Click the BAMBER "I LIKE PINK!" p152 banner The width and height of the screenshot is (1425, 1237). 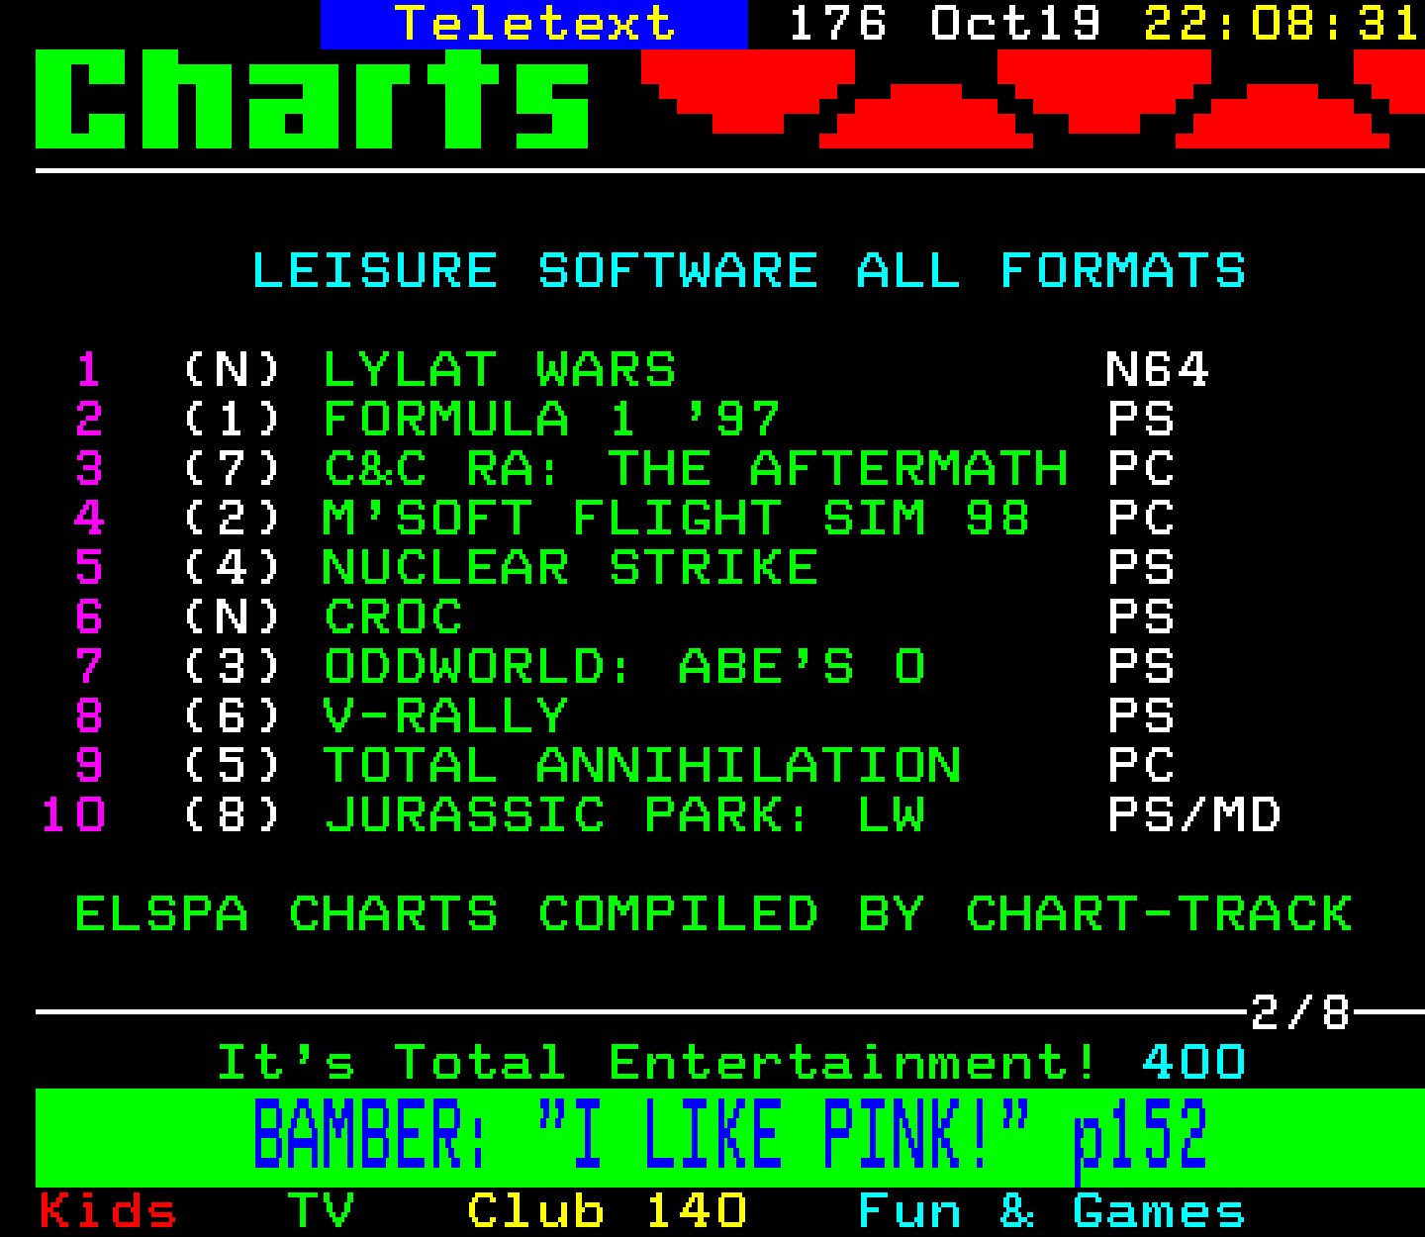click(730, 1138)
